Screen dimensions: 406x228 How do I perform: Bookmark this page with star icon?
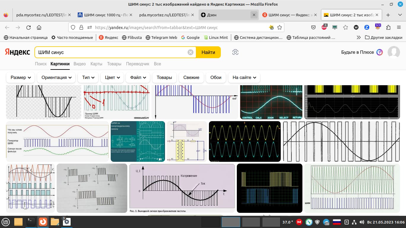pyautogui.click(x=279, y=27)
